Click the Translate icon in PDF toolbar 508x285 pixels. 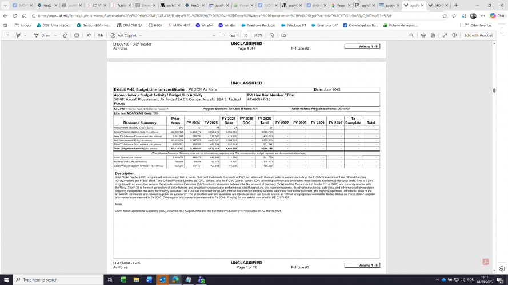click(101, 35)
